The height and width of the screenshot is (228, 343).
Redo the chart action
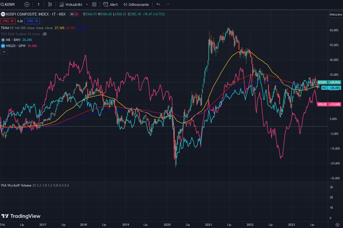point(168,4)
